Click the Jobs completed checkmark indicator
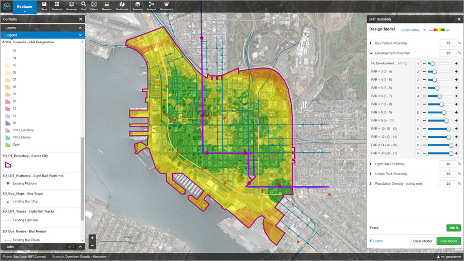Image resolution: width=464 pixels, height=261 pixels. point(71,247)
